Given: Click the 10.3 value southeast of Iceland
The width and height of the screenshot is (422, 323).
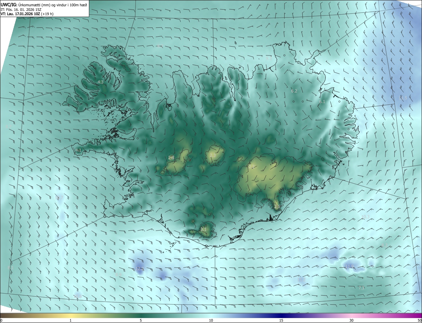Looking at the screenshot, I should 365,217.
